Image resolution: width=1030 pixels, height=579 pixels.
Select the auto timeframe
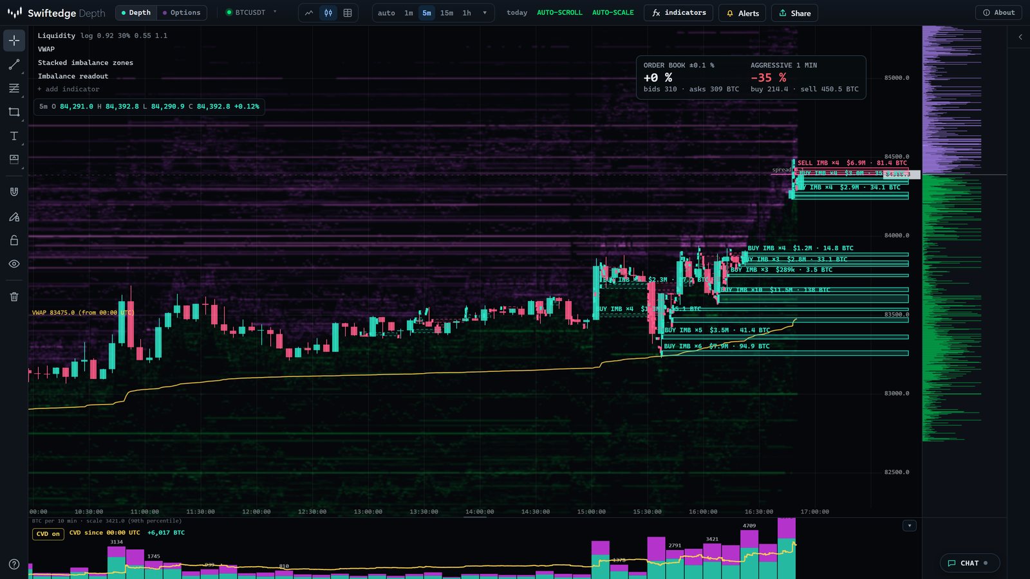pyautogui.click(x=386, y=13)
